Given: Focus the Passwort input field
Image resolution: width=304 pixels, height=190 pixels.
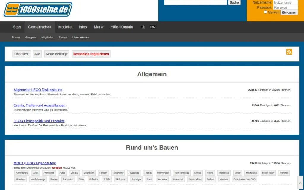Looking at the screenshot, I should pos(285,7).
